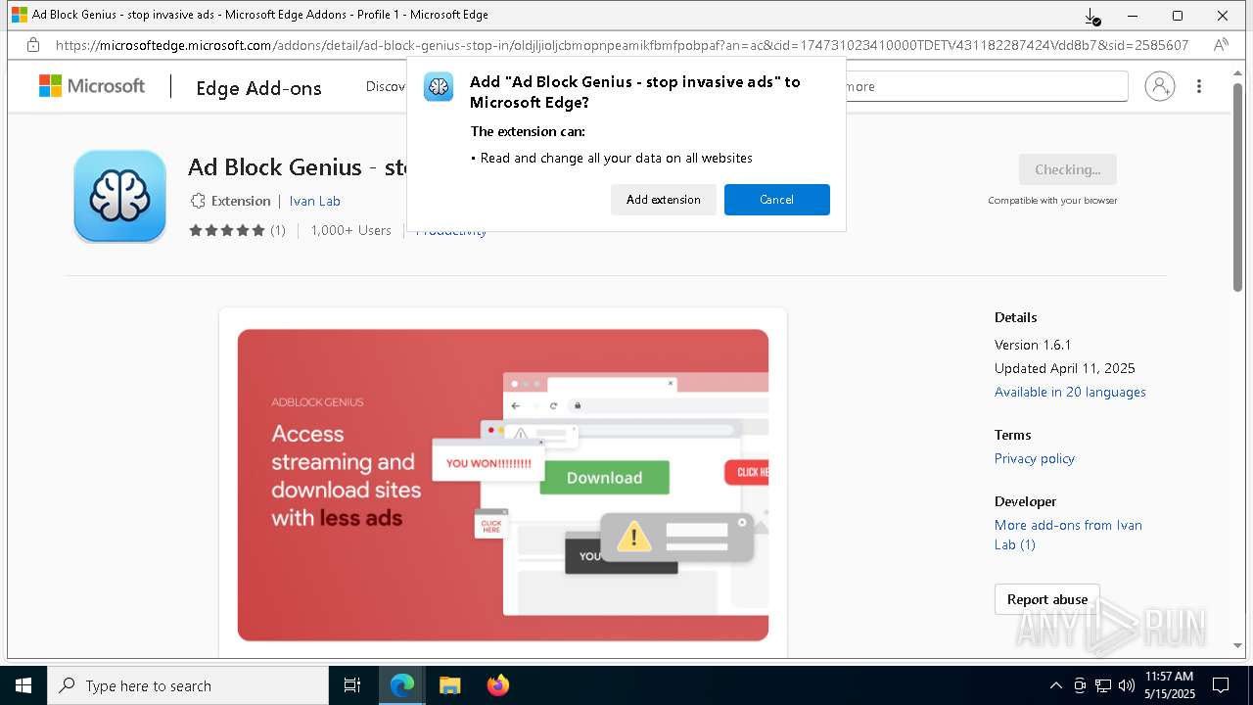This screenshot has height=705, width=1253.
Task: Open the downloads icon in title bar
Action: coord(1092,16)
